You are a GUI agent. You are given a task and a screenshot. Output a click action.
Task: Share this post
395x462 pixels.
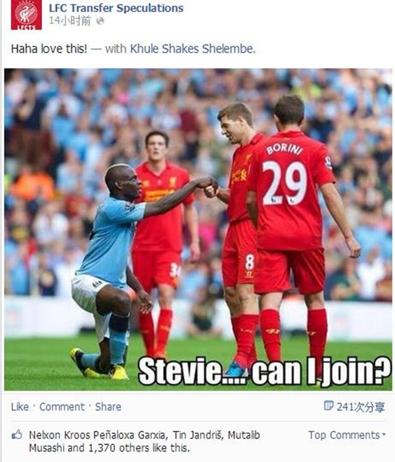pos(108,407)
